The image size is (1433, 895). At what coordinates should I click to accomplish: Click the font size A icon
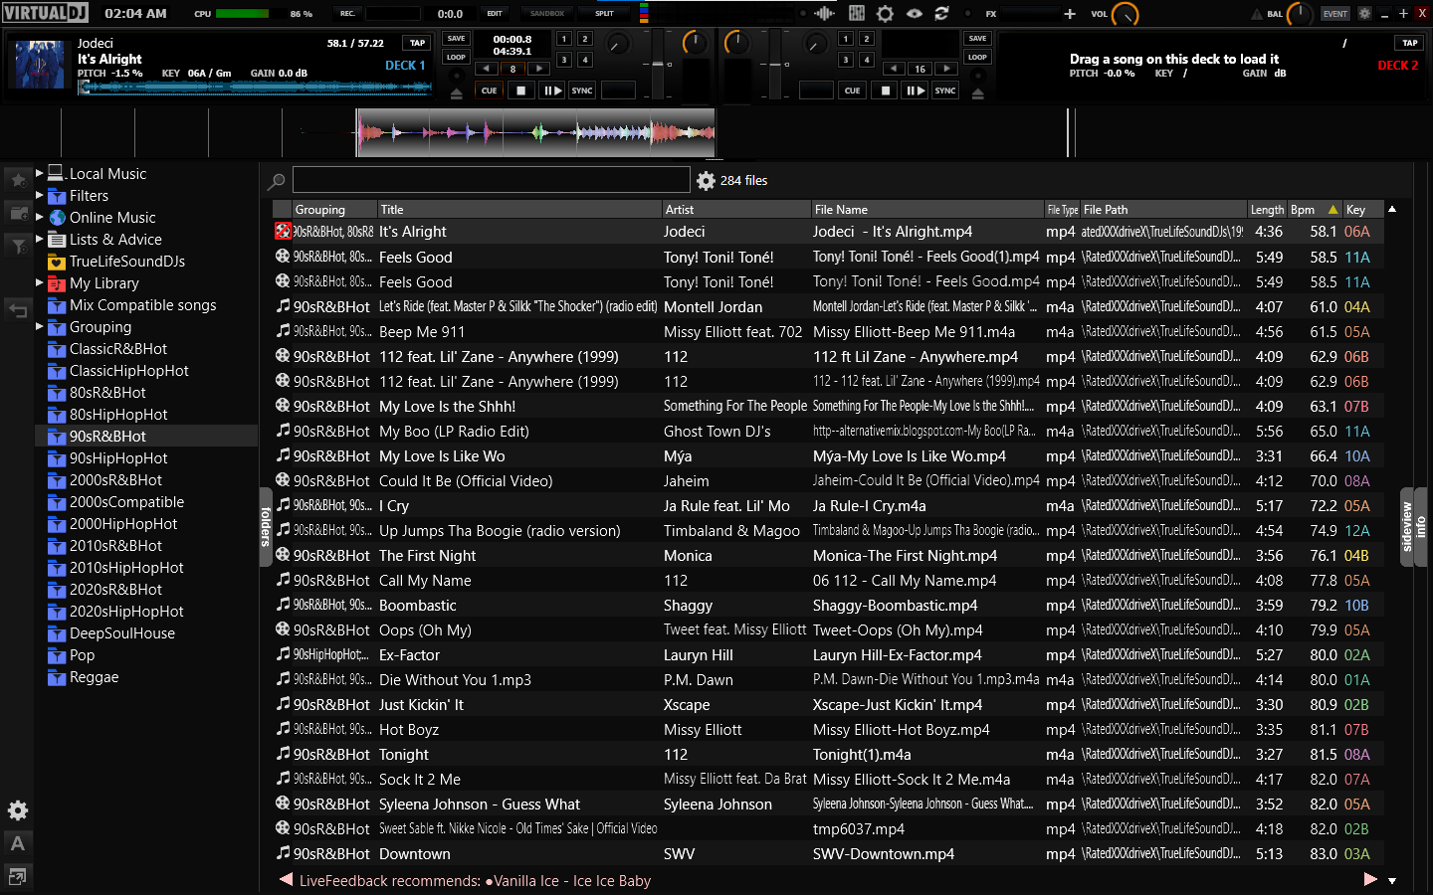click(x=18, y=843)
